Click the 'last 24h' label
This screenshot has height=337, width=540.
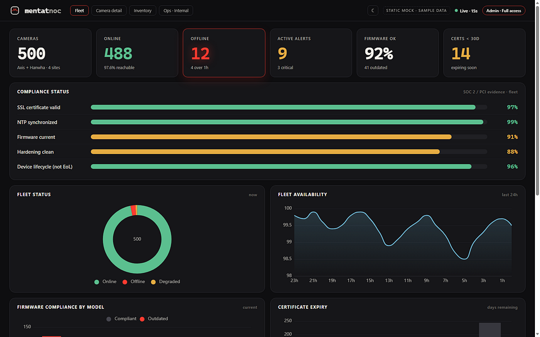[510, 195]
